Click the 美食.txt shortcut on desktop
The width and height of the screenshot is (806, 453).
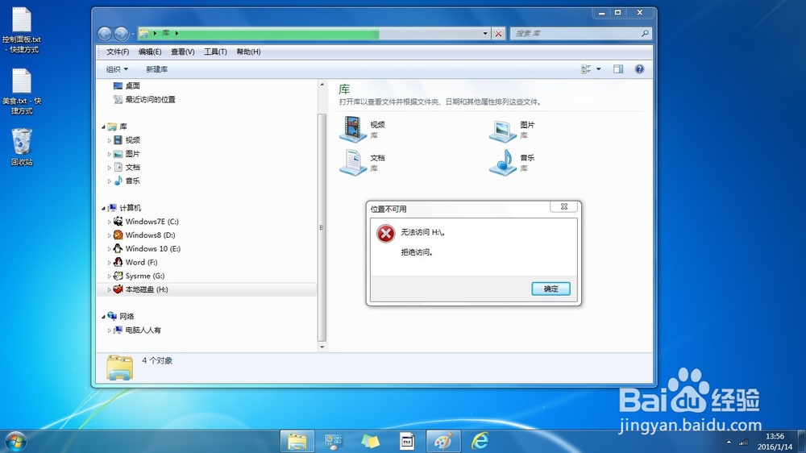coord(22,92)
